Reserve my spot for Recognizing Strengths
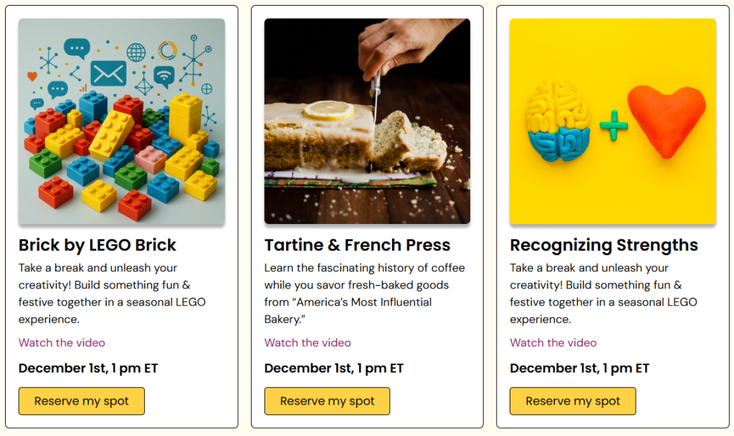Viewport: 734px width, 436px height. pos(573,401)
